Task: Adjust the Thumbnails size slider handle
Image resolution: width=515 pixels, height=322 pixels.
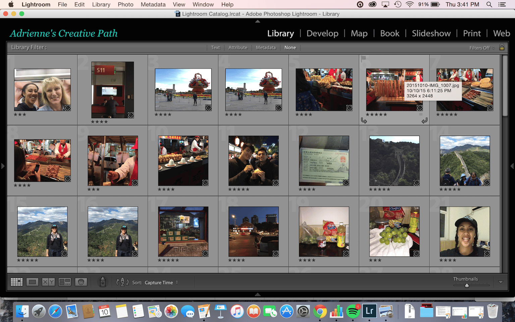Action: coord(467,285)
